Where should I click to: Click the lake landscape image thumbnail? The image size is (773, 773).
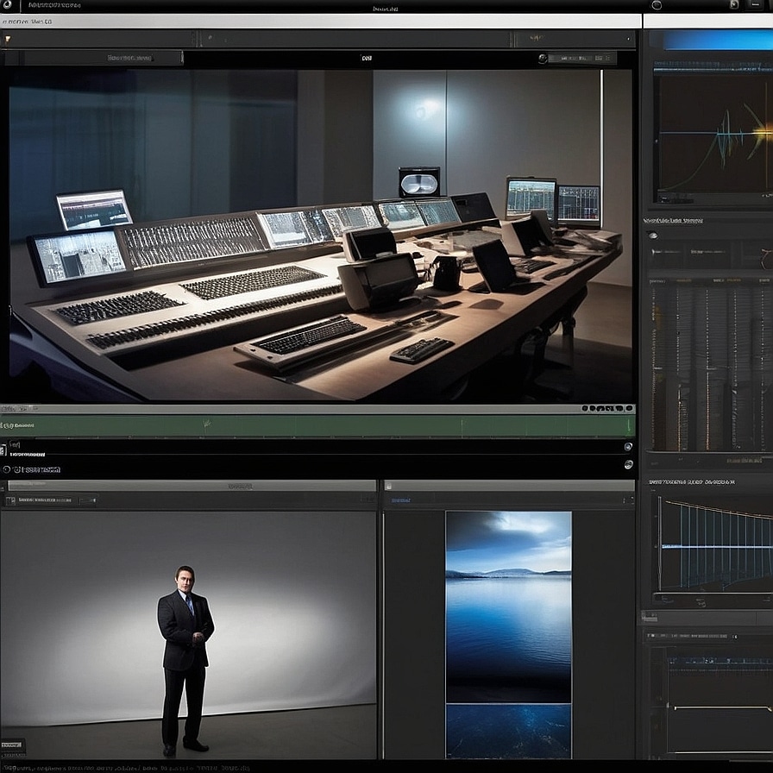(508, 634)
